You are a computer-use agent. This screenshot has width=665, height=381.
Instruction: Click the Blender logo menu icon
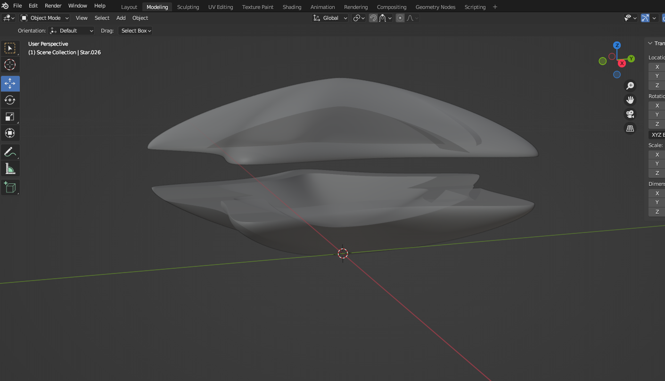[x=5, y=6]
